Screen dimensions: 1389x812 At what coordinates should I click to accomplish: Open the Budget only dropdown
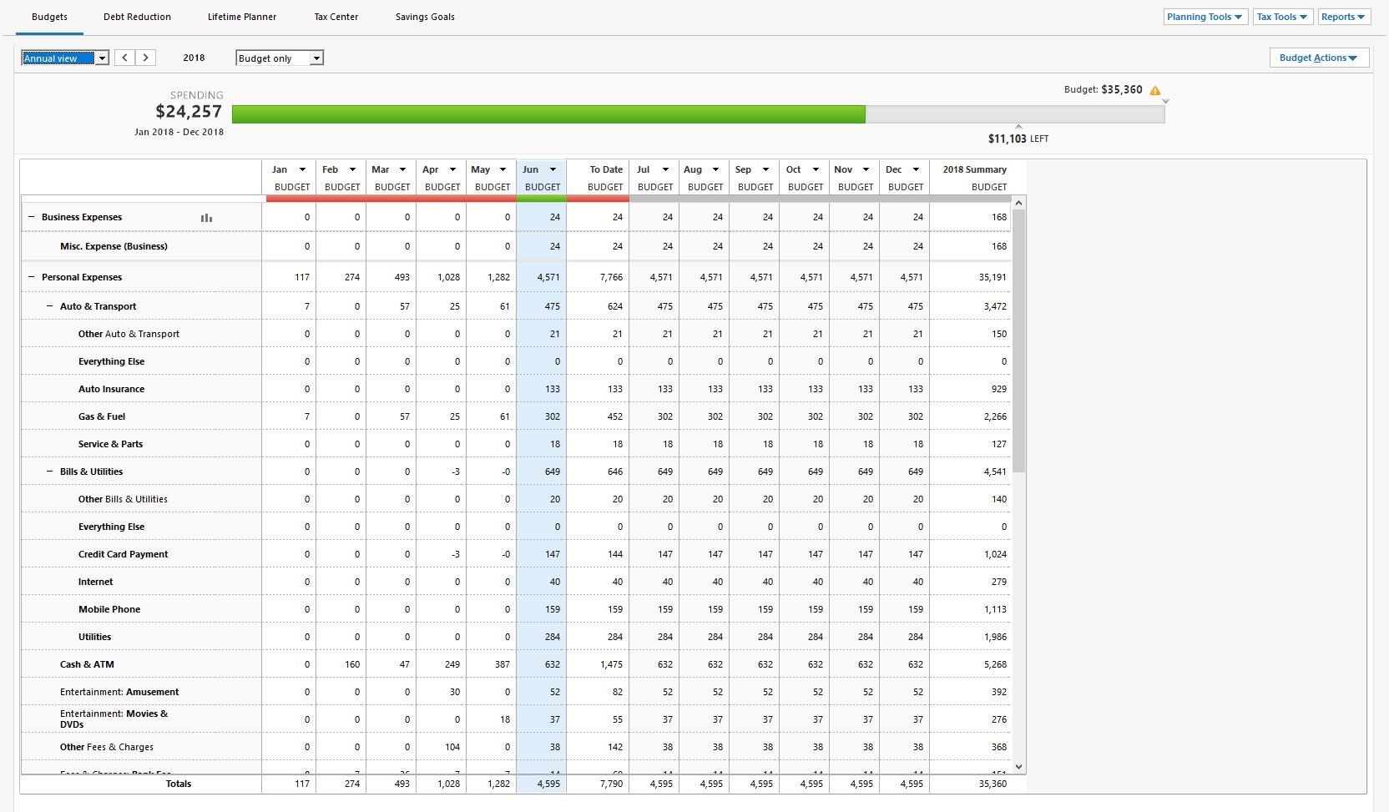click(x=279, y=58)
